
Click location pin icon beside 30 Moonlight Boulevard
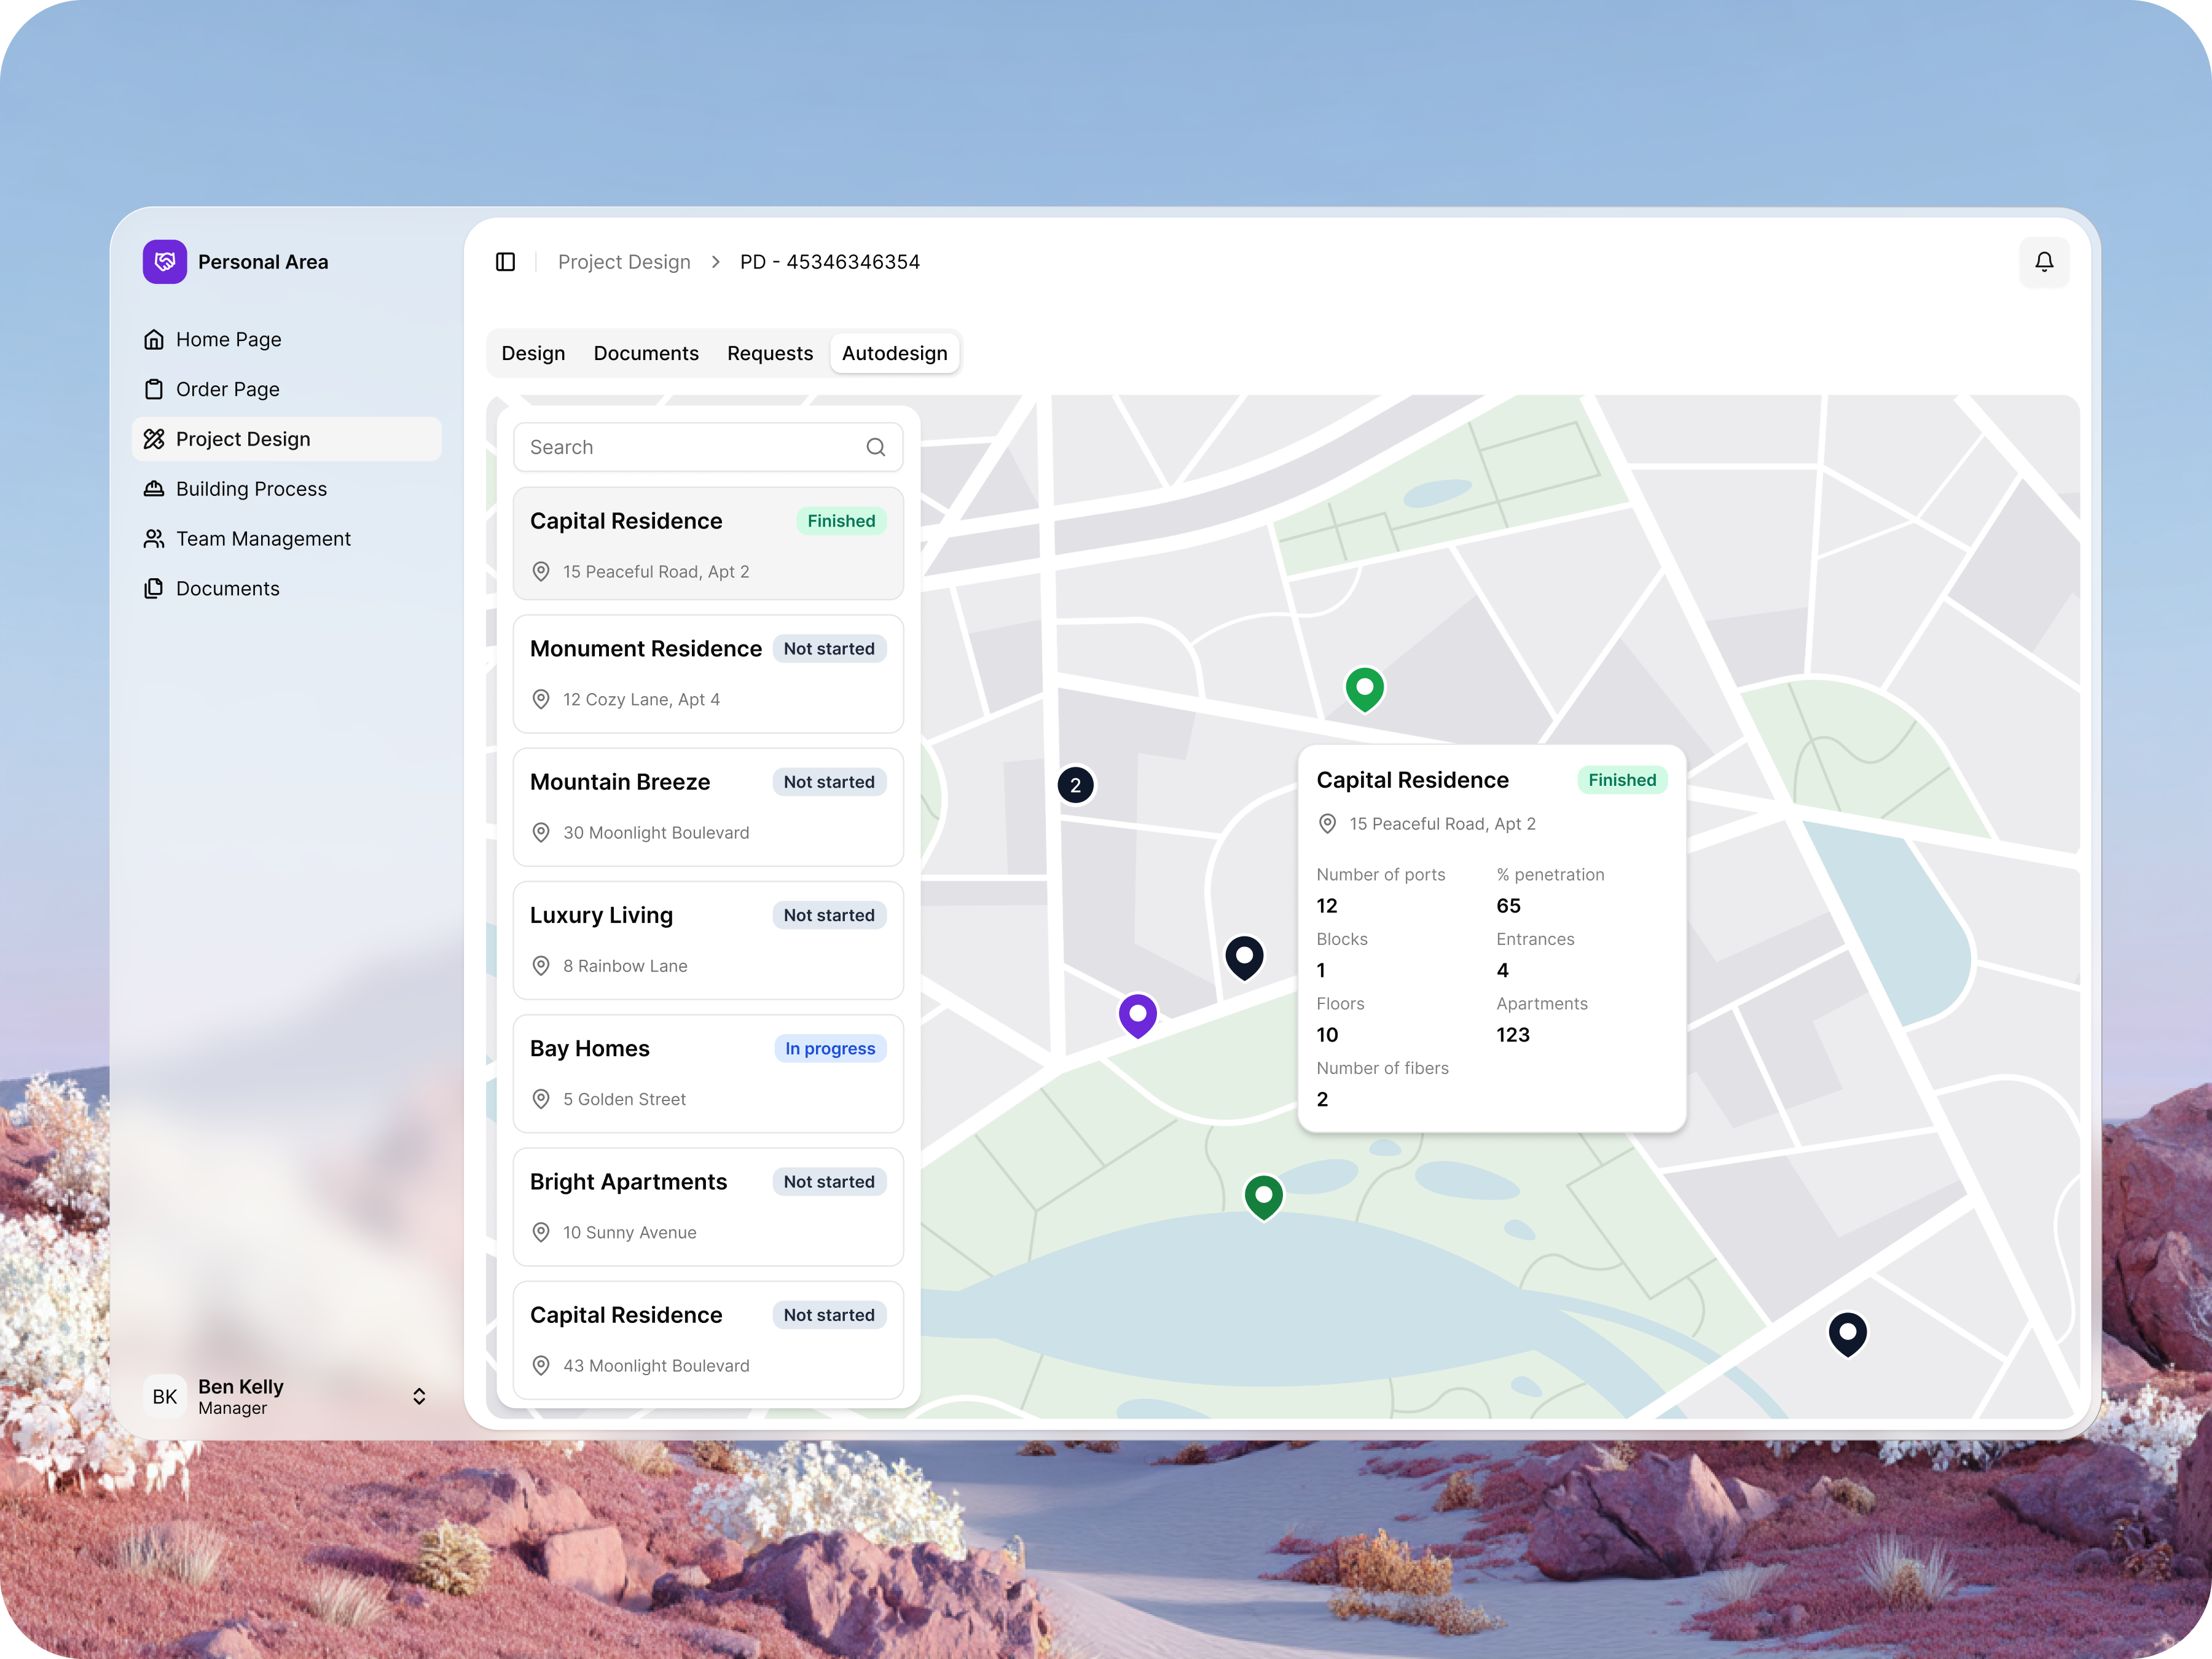(541, 832)
